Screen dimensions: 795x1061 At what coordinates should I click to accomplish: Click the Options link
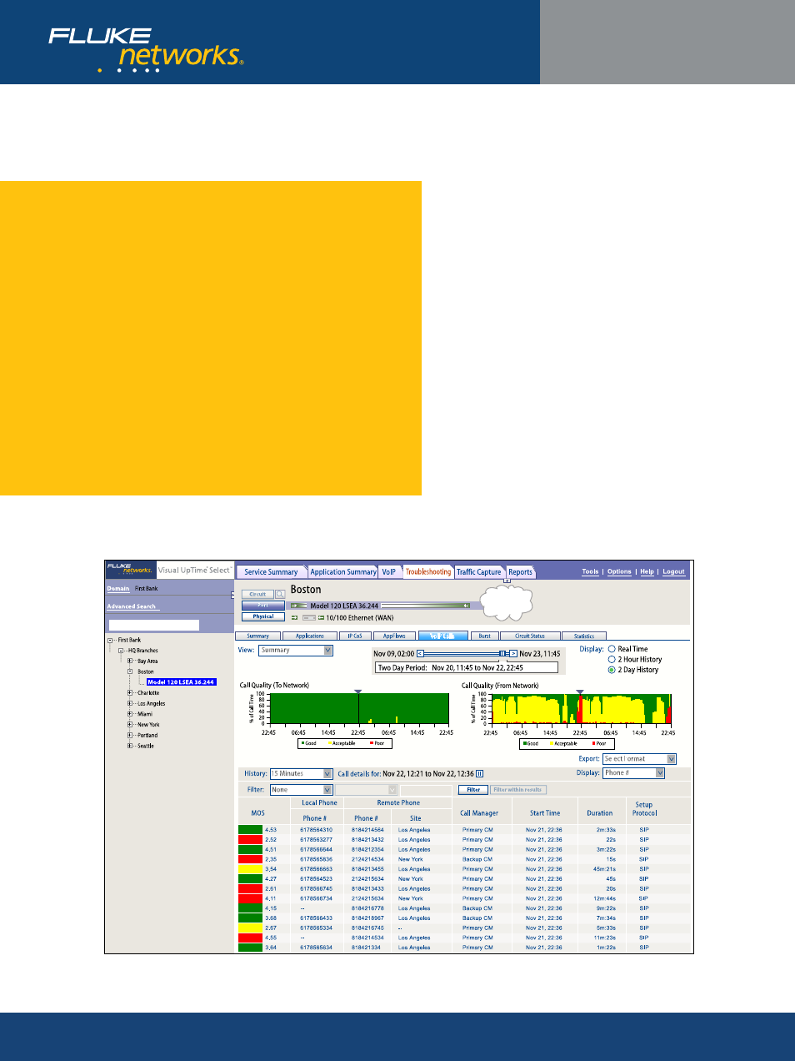coord(619,572)
